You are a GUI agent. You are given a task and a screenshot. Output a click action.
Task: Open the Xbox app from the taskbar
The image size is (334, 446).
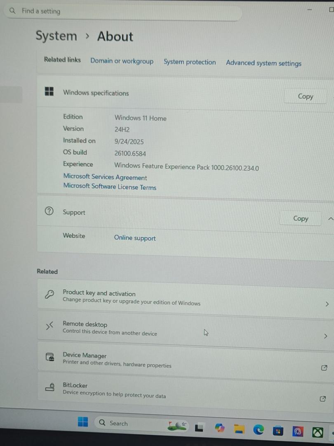pos(317,432)
